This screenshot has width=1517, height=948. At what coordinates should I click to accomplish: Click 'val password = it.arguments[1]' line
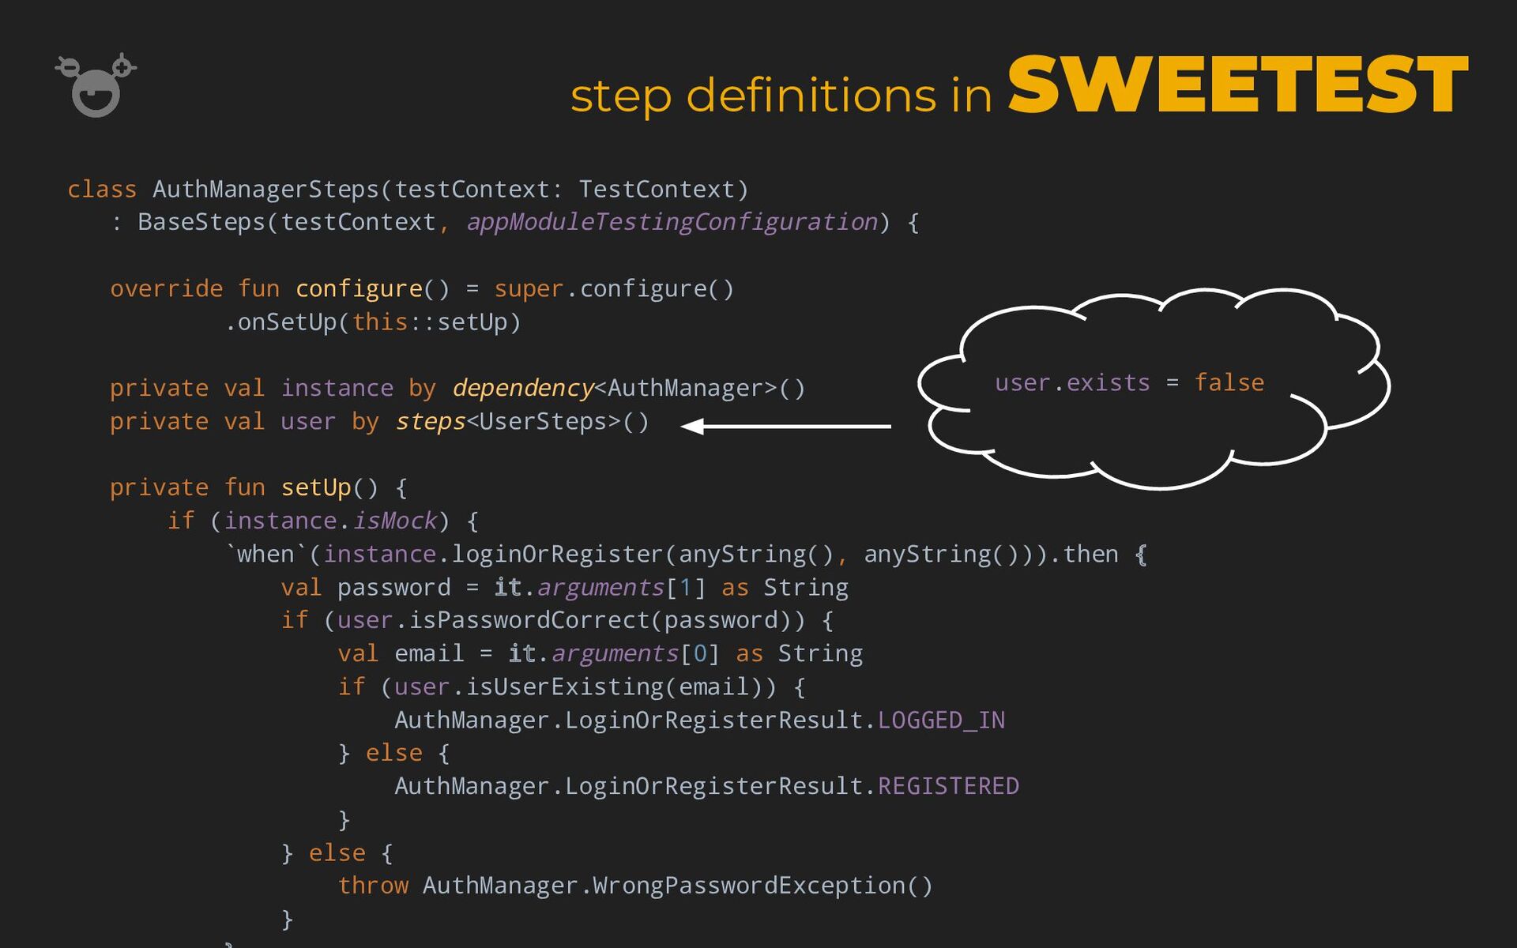564,587
